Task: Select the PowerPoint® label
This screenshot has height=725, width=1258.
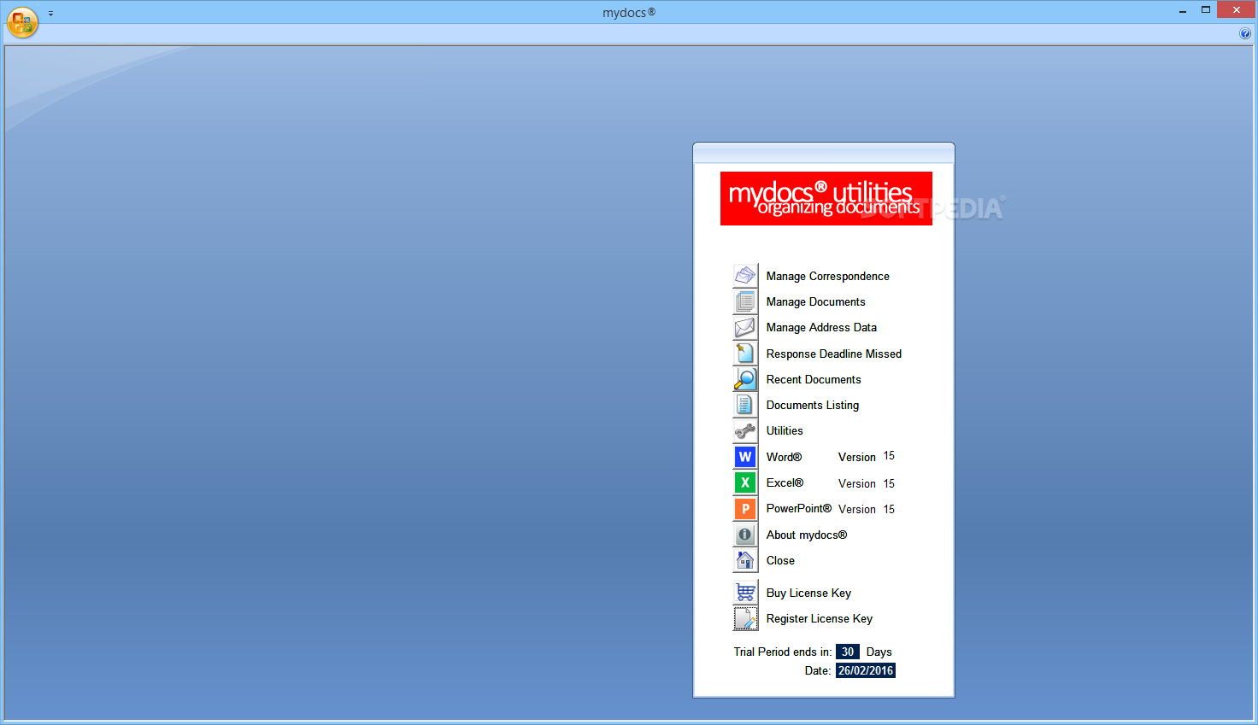Action: point(798,508)
